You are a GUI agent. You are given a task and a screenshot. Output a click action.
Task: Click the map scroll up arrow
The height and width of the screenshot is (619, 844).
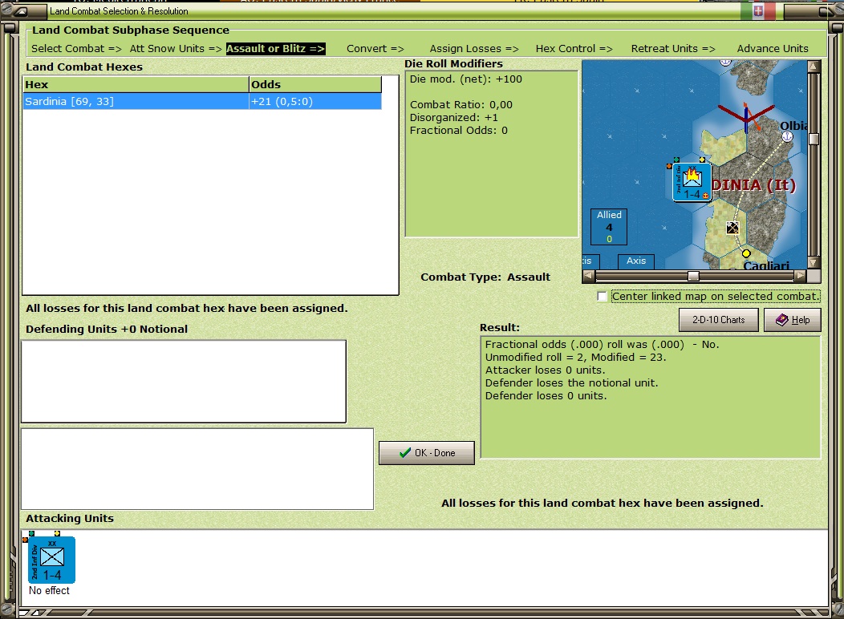814,66
